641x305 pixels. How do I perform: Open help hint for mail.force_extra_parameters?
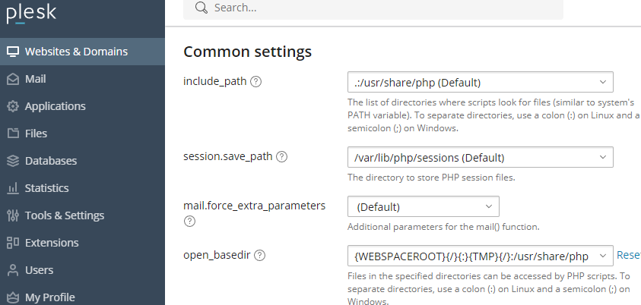click(189, 222)
